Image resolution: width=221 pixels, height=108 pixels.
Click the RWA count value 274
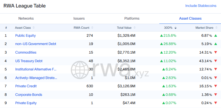pos(90,36)
